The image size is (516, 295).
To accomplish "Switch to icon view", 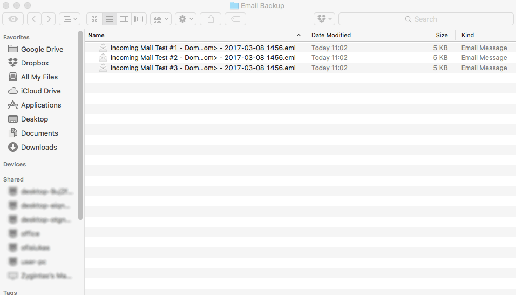I will point(94,19).
